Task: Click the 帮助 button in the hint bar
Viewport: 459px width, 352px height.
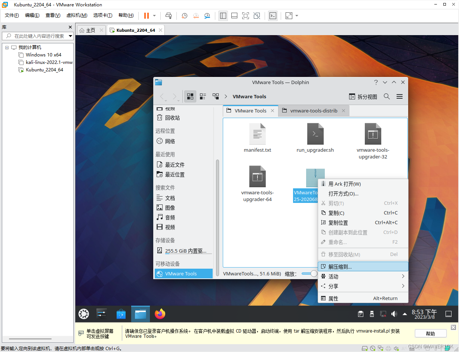Action: 431,334
